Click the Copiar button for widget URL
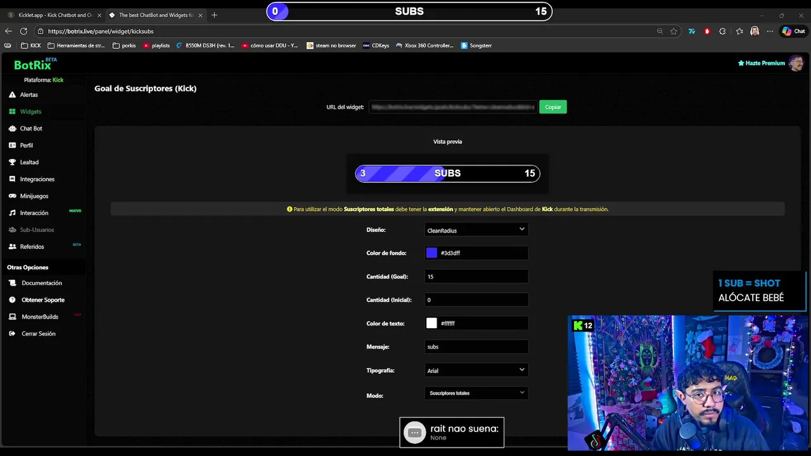811x456 pixels. click(553, 107)
